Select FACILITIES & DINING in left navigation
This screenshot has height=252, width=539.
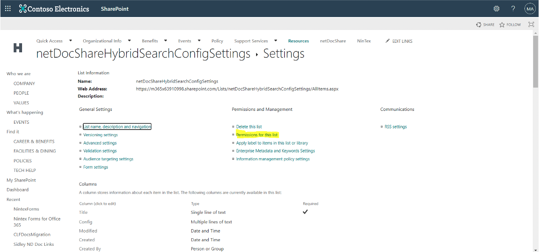[x=35, y=151]
